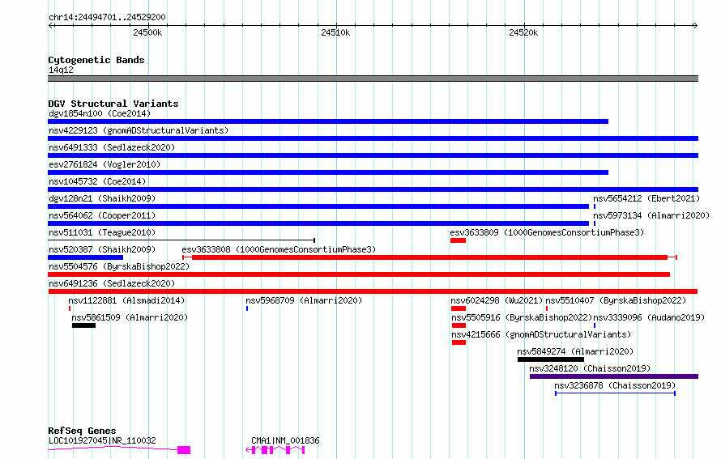Click the nsv520387 (Shaikh2009) label
721x459 pixels.
point(102,249)
